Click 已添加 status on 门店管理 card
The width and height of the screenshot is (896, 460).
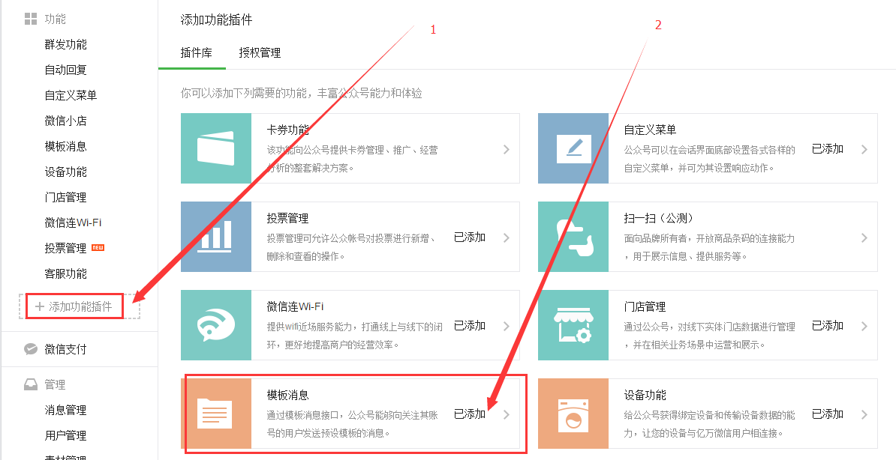pos(828,326)
